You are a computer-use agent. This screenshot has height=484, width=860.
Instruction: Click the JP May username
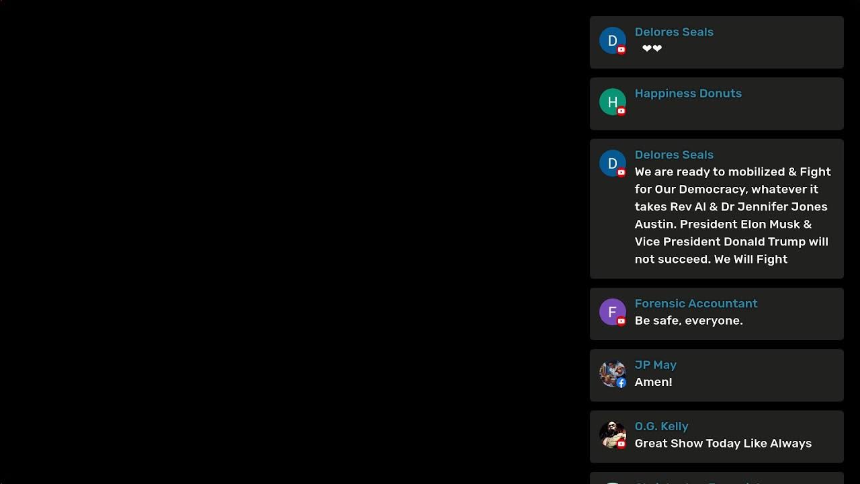click(655, 365)
